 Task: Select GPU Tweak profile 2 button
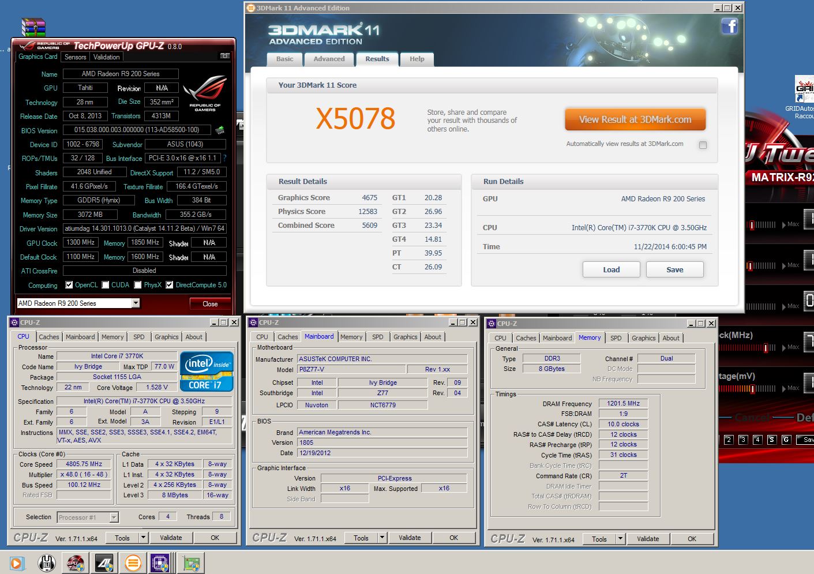(x=728, y=440)
